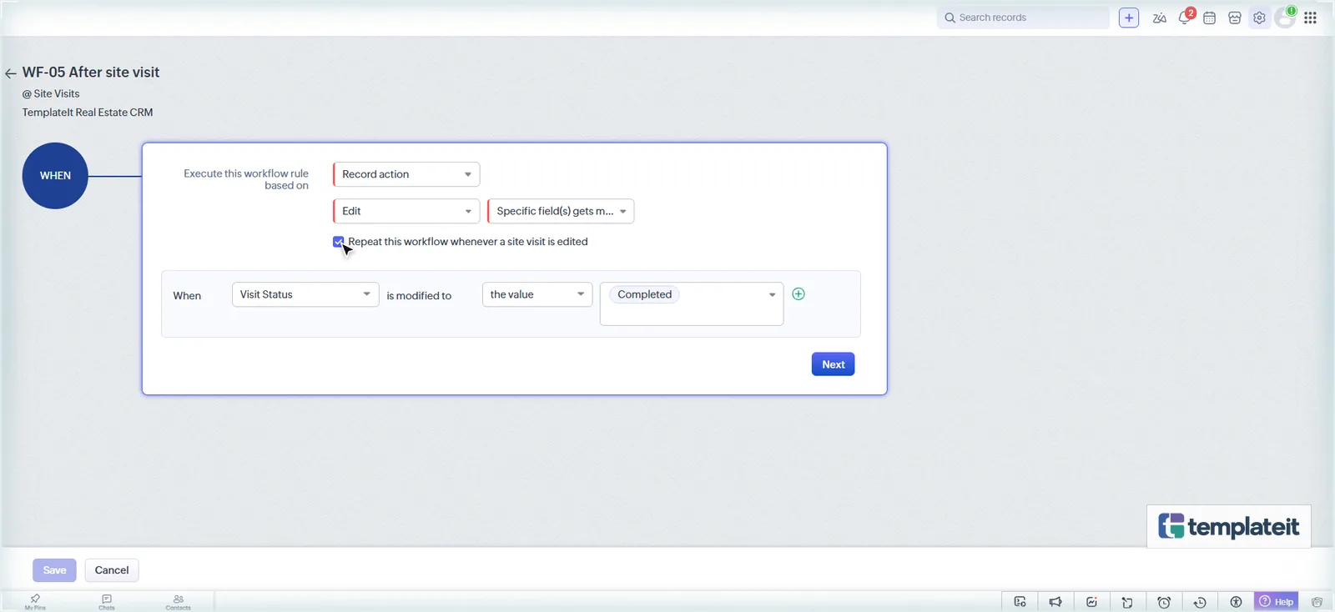Open the Contacts tab
The height and width of the screenshot is (612, 1335).
coord(178,602)
